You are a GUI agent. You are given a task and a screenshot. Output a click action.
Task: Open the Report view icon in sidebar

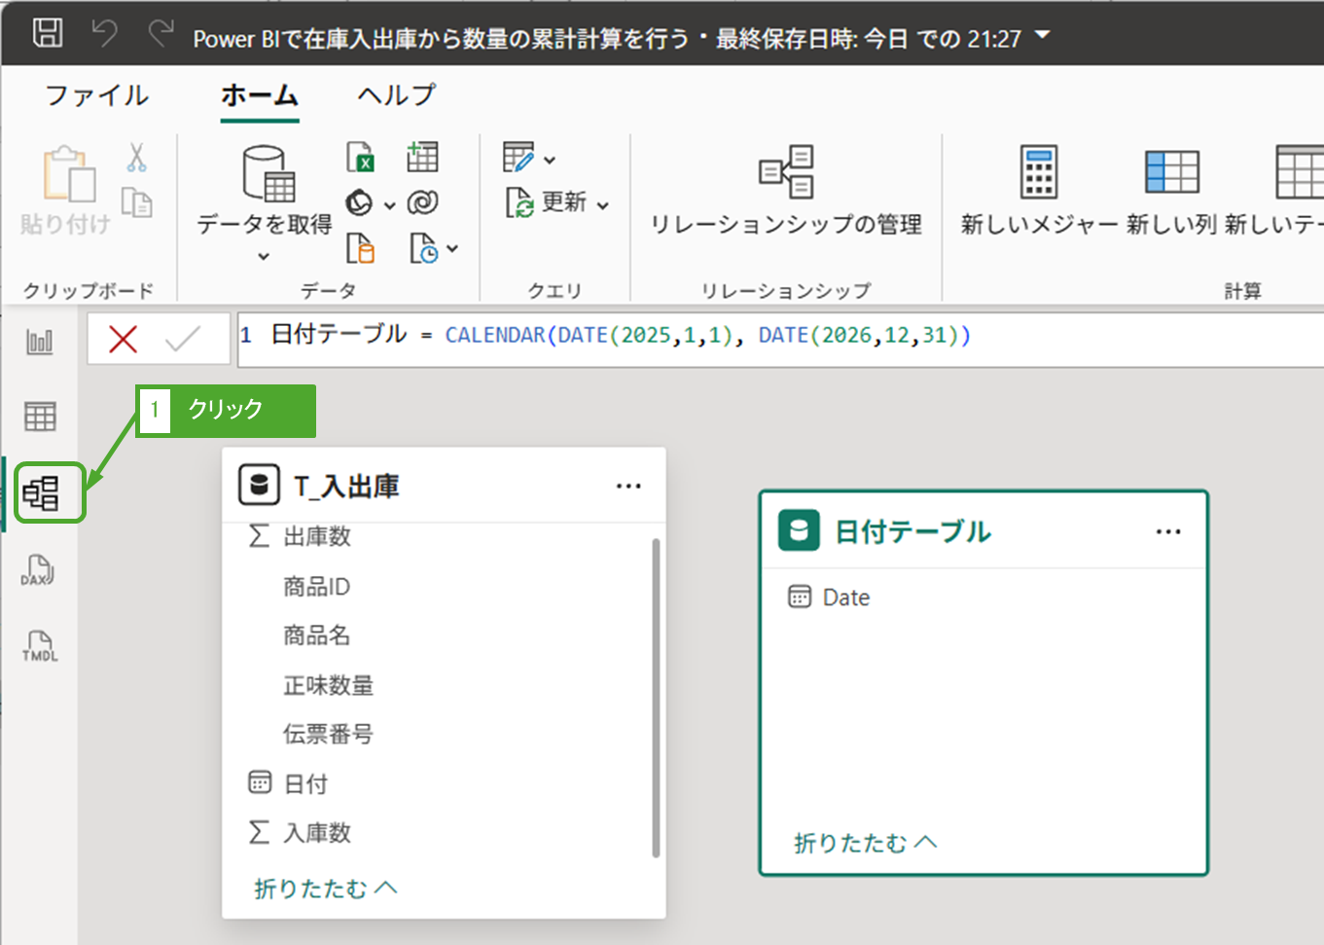click(x=40, y=342)
